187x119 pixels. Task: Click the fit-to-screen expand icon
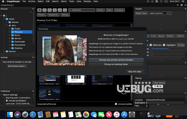point(45,10)
